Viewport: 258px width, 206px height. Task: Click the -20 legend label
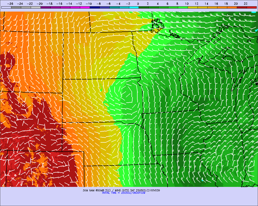[40, 4]
